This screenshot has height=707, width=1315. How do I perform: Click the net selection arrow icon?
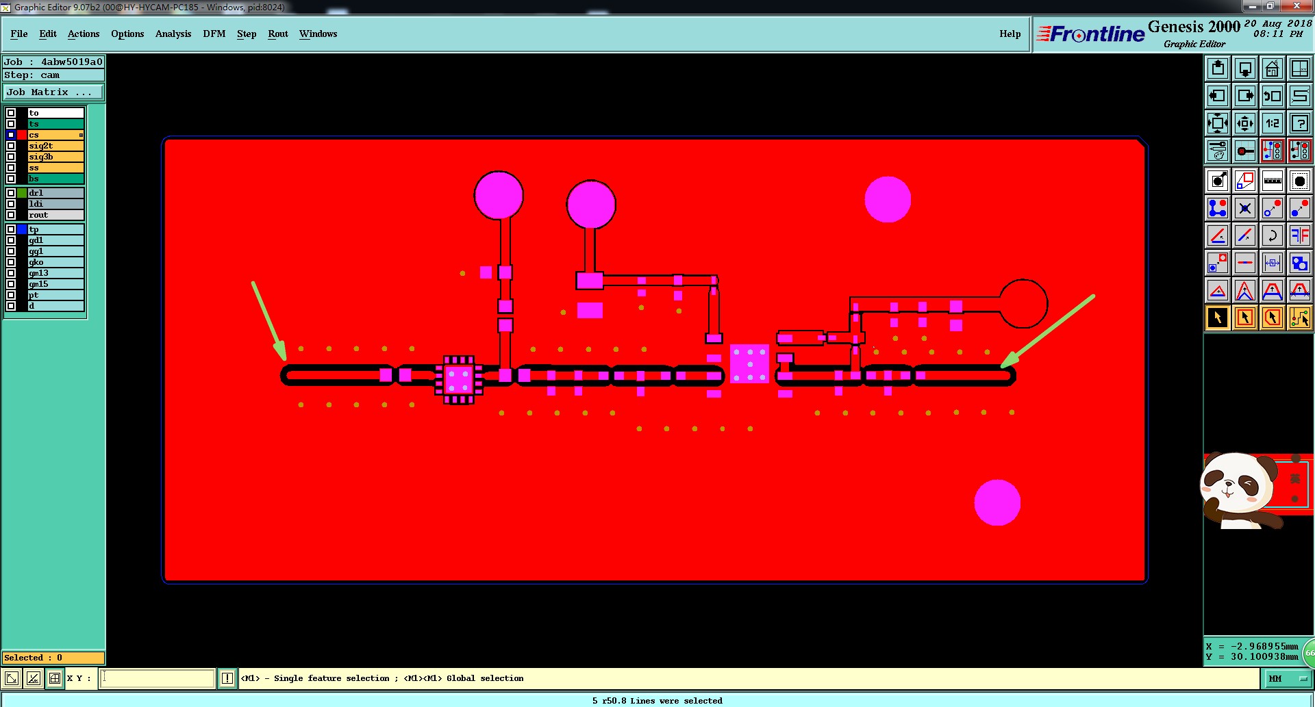[1300, 318]
